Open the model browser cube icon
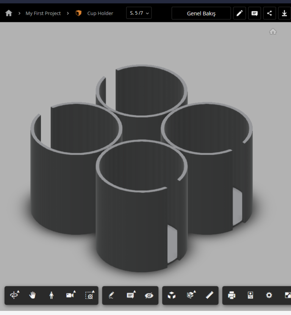This screenshot has width=291, height=315. click(172, 295)
